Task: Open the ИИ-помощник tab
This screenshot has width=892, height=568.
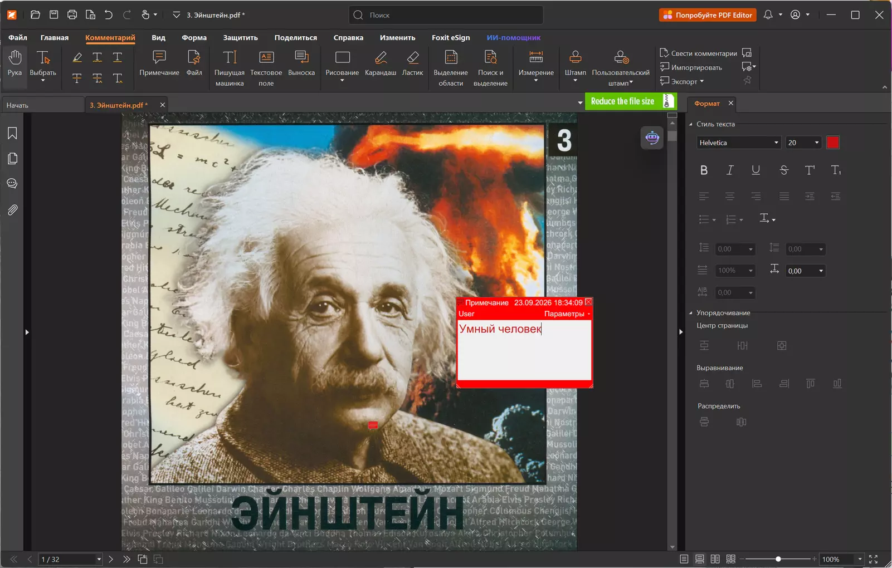Action: point(514,37)
